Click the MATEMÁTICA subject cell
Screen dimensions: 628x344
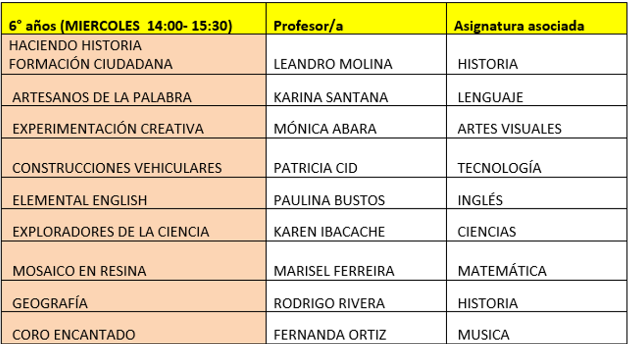pyautogui.click(x=502, y=271)
